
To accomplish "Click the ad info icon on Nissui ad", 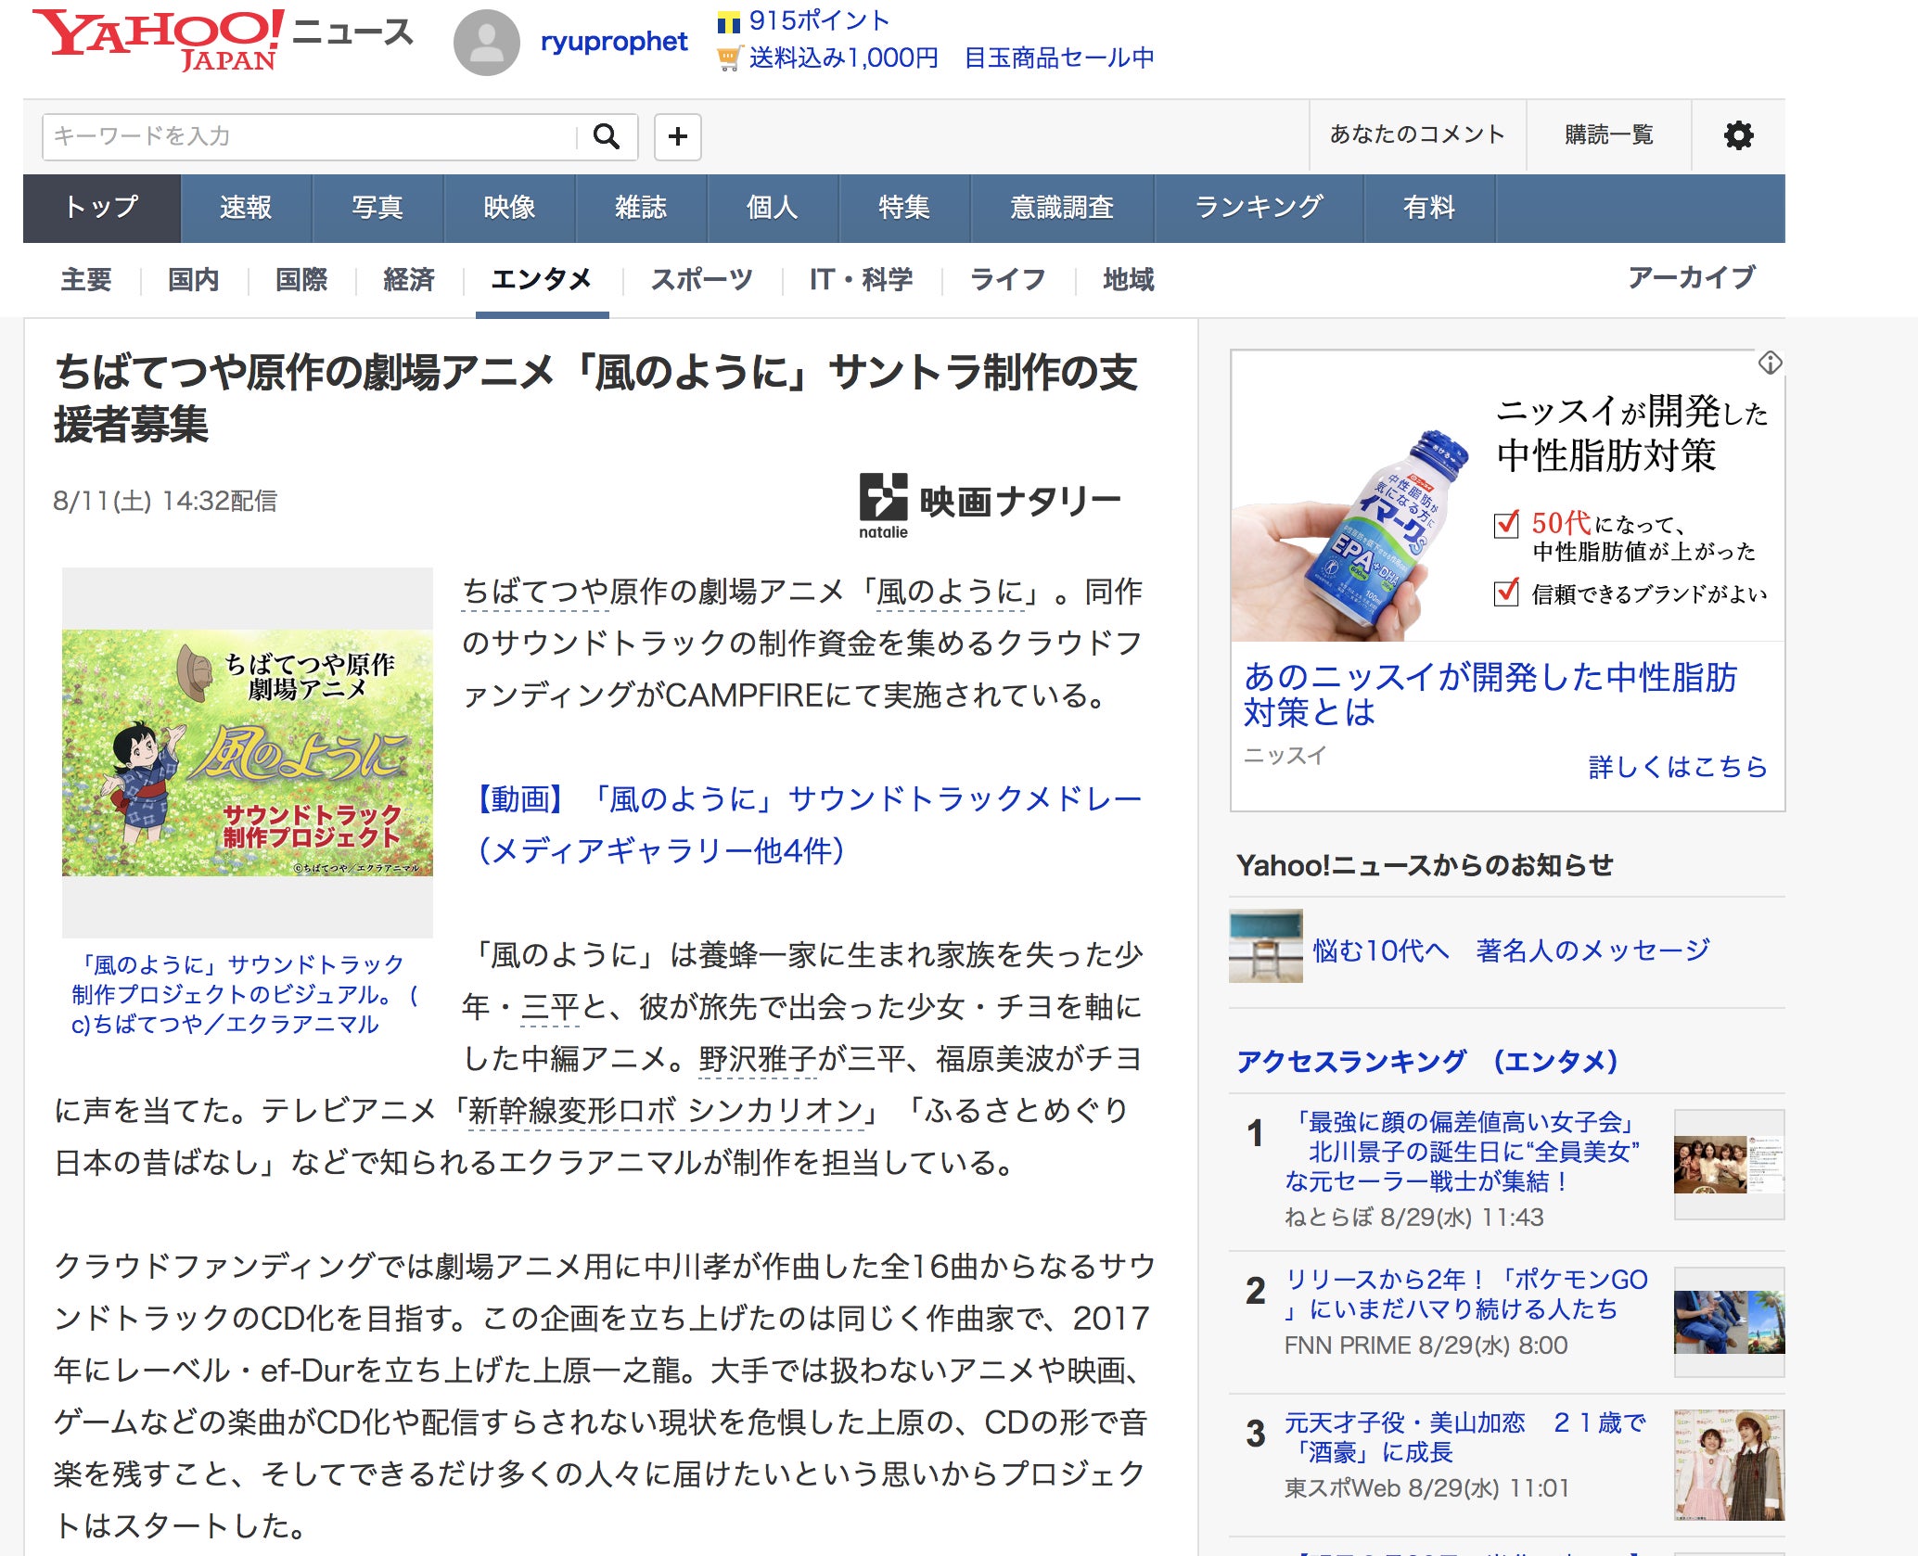I will tap(1770, 363).
